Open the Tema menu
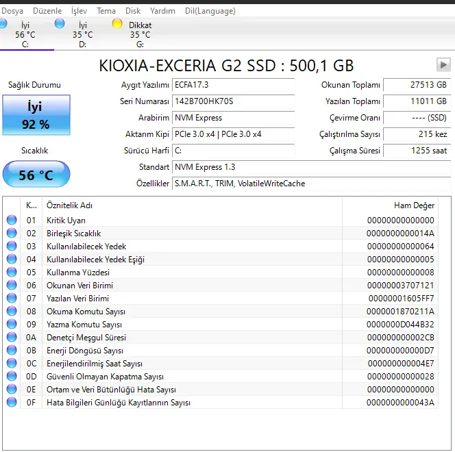The image size is (455, 452). [x=106, y=11]
